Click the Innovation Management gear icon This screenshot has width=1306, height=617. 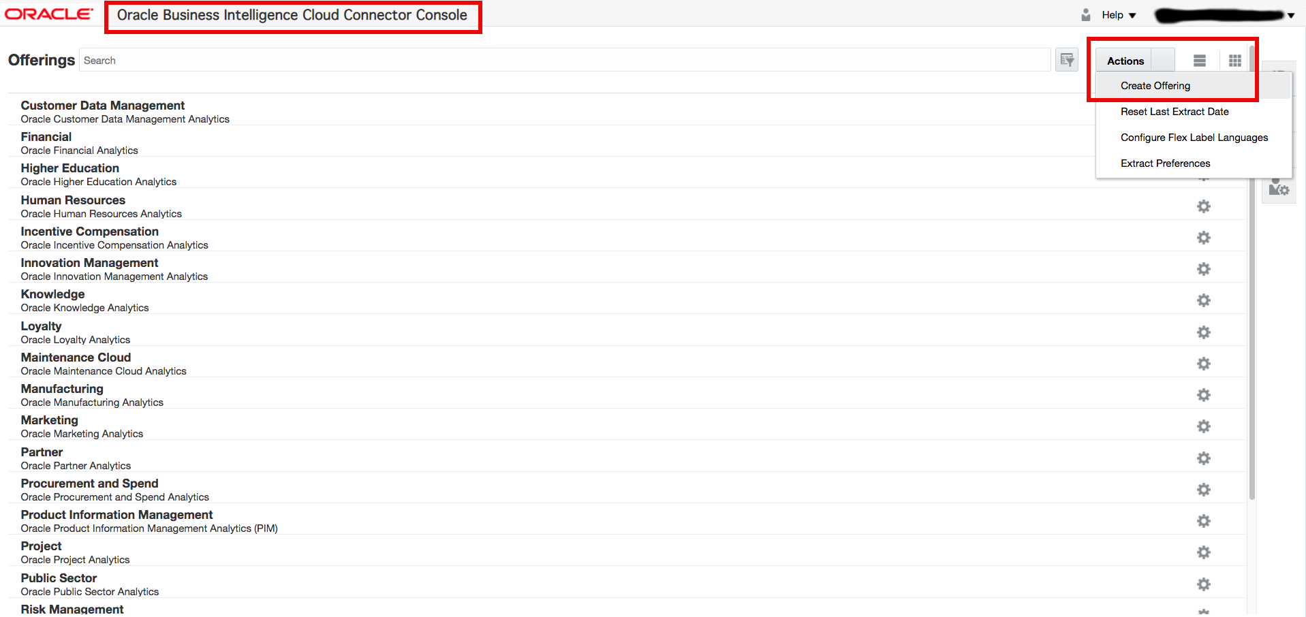click(1204, 269)
